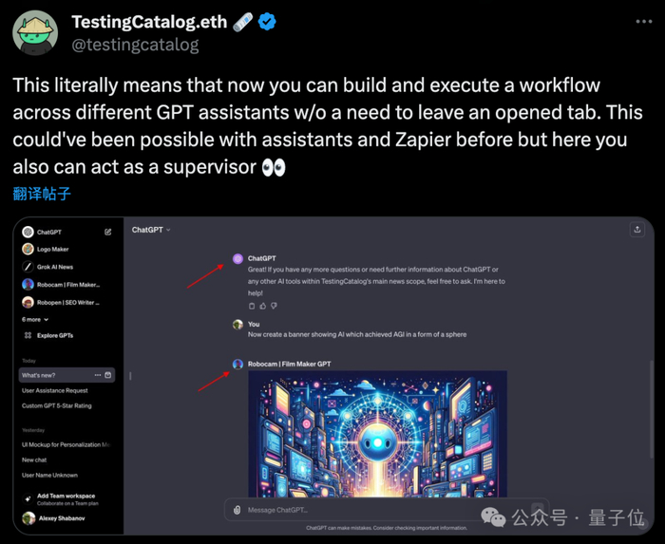Click the Explore GPTs grid icon
The height and width of the screenshot is (544, 665).
click(28, 335)
